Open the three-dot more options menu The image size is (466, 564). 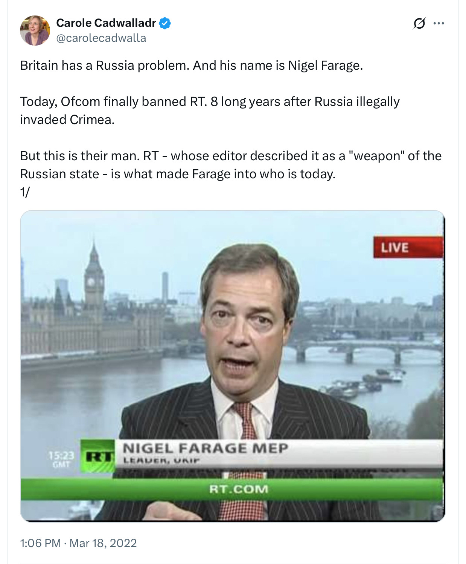click(439, 23)
